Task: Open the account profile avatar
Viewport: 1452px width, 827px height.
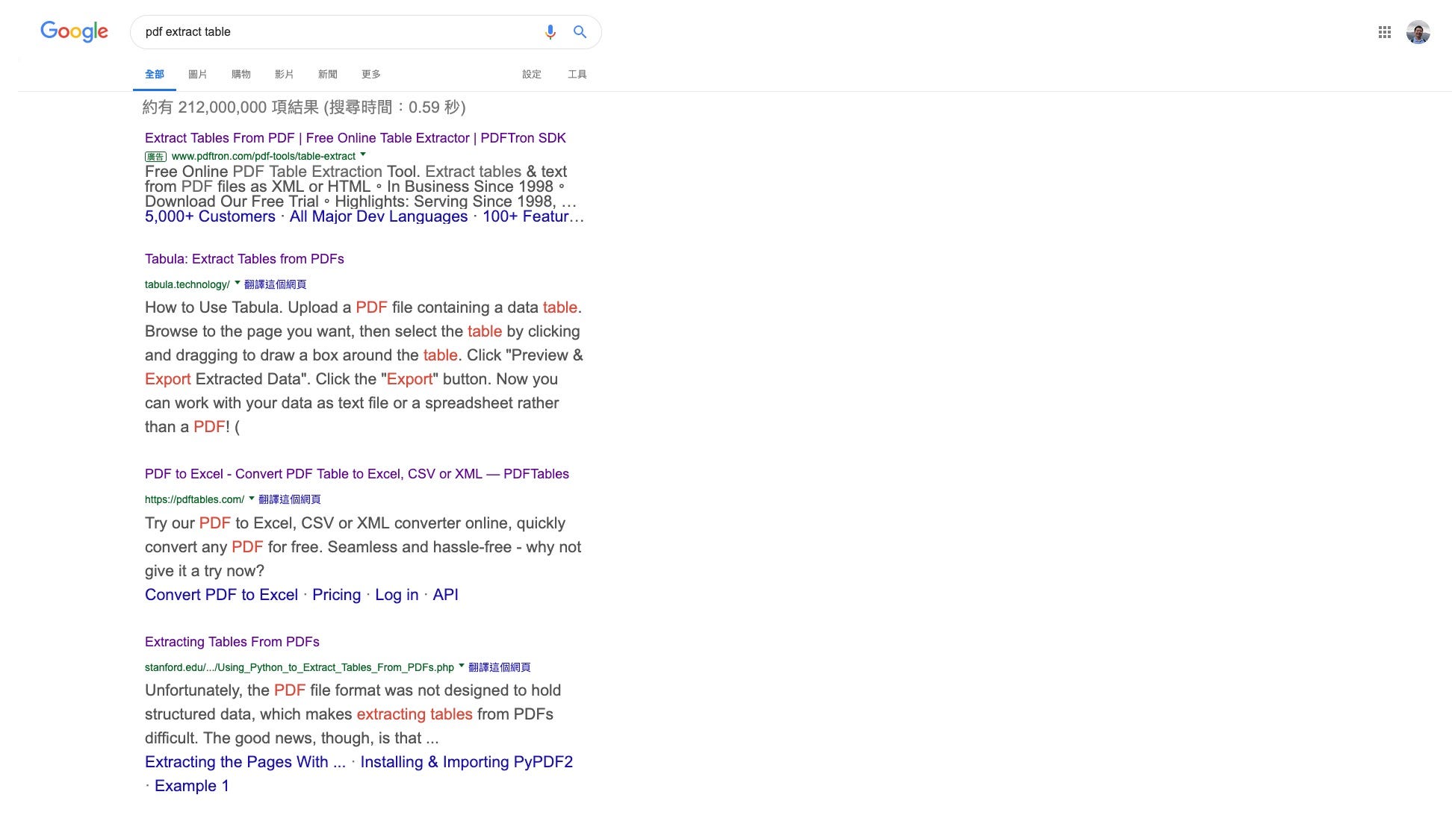Action: point(1417,32)
